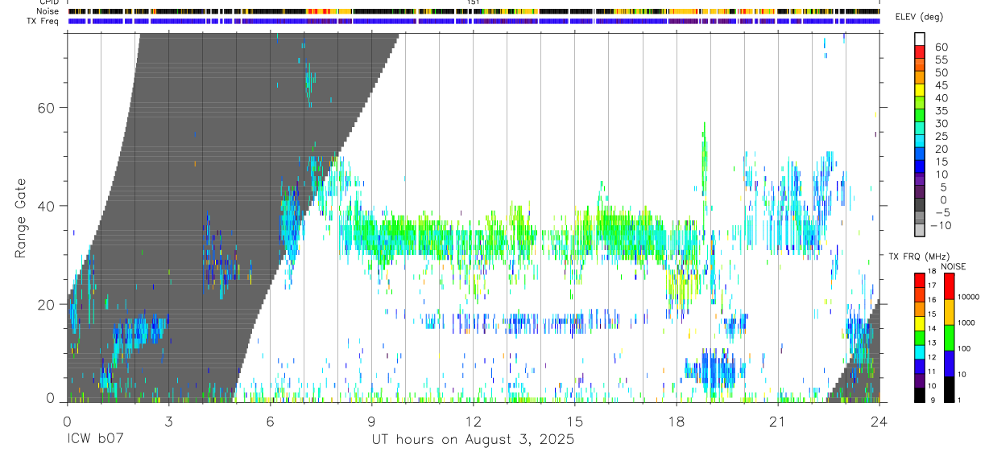
Task: Click the 9 label on TX FRQ colorbar
Action: (x=933, y=401)
